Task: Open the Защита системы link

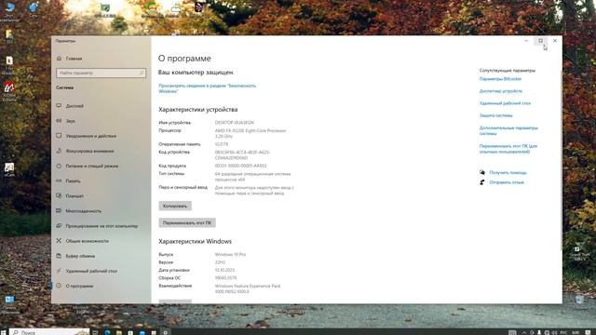Action: (x=495, y=115)
